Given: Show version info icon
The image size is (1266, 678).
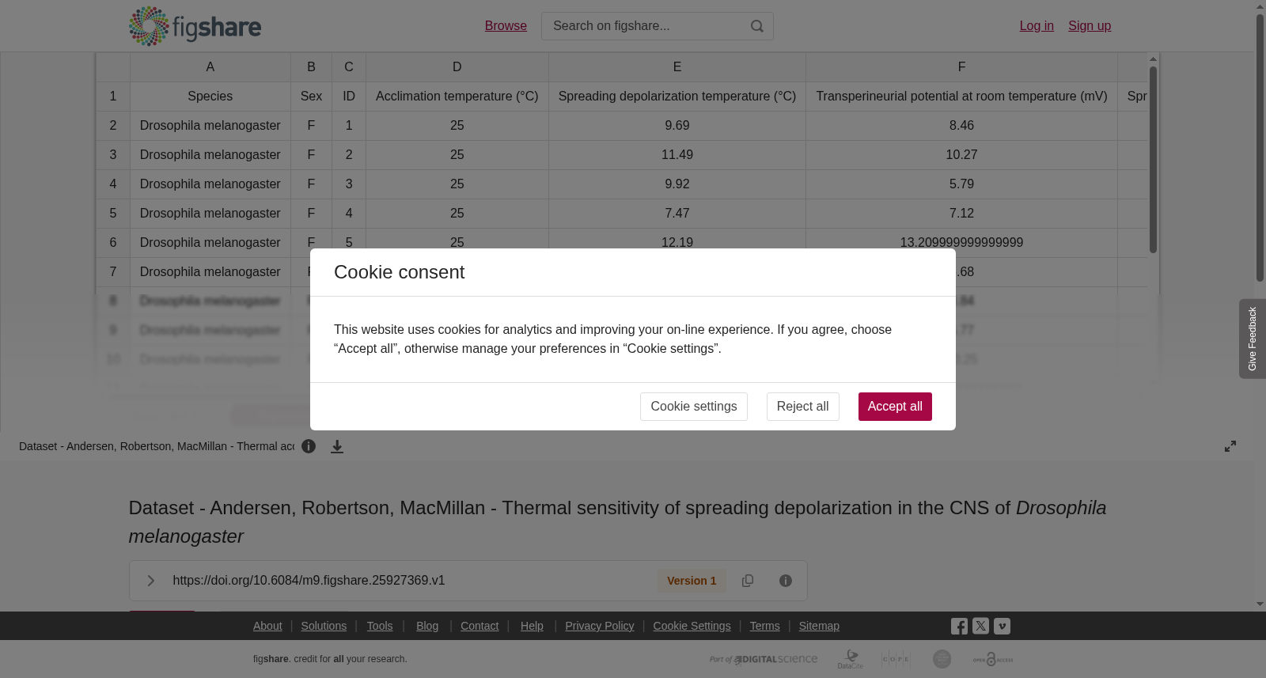Looking at the screenshot, I should click(786, 581).
